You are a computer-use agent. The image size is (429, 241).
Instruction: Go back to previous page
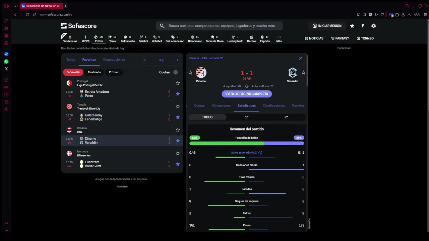(15, 15)
